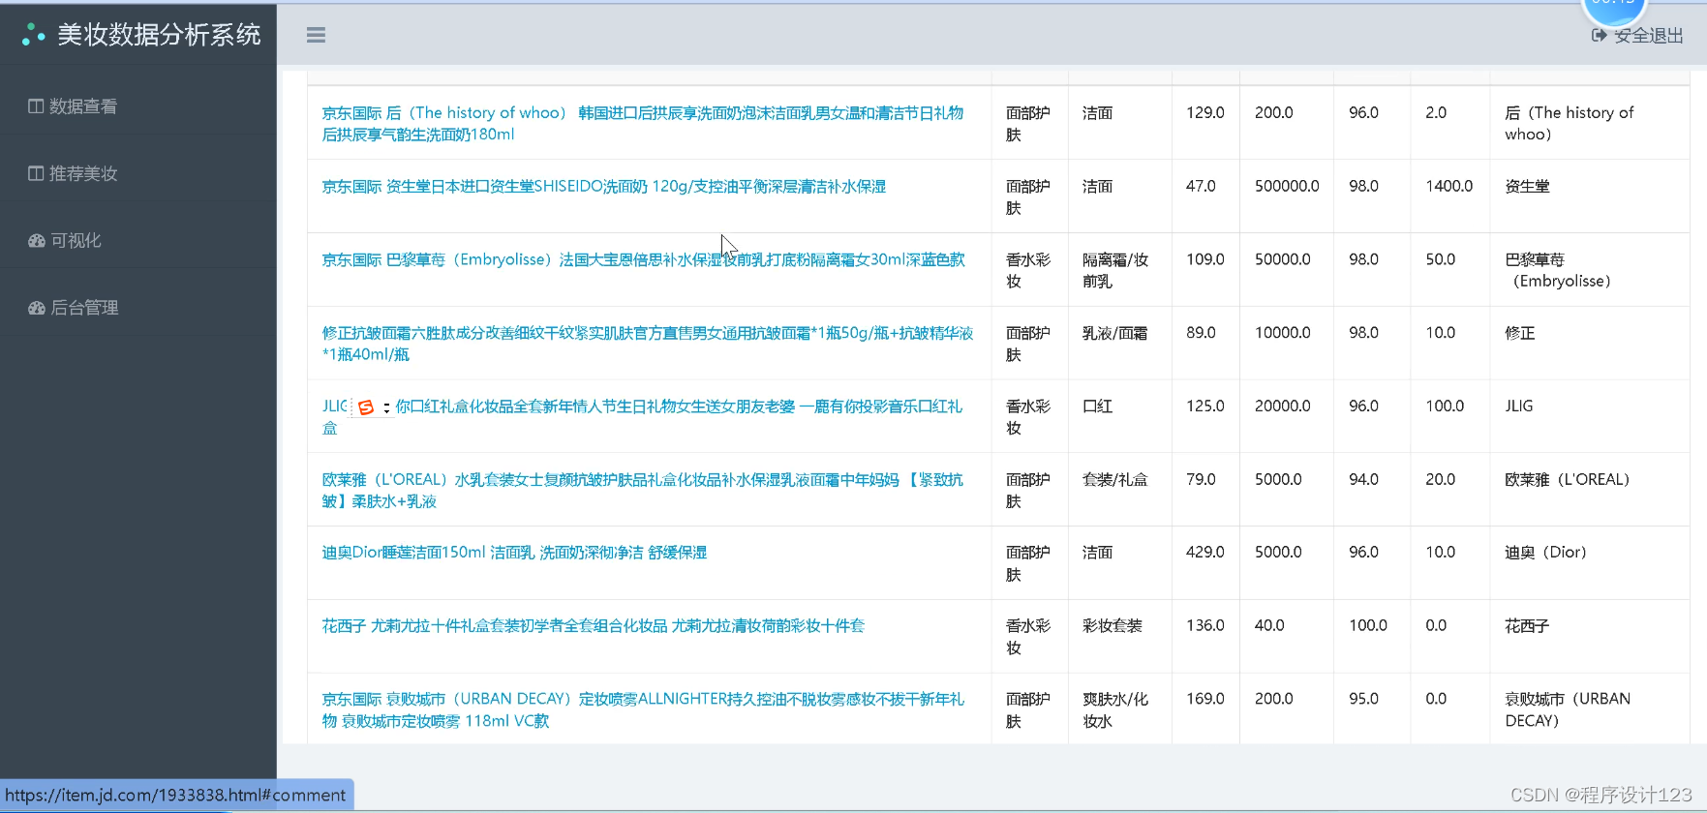Click the 20000.0 cell in JLIG row
This screenshot has width=1707, height=813.
pos(1283,406)
